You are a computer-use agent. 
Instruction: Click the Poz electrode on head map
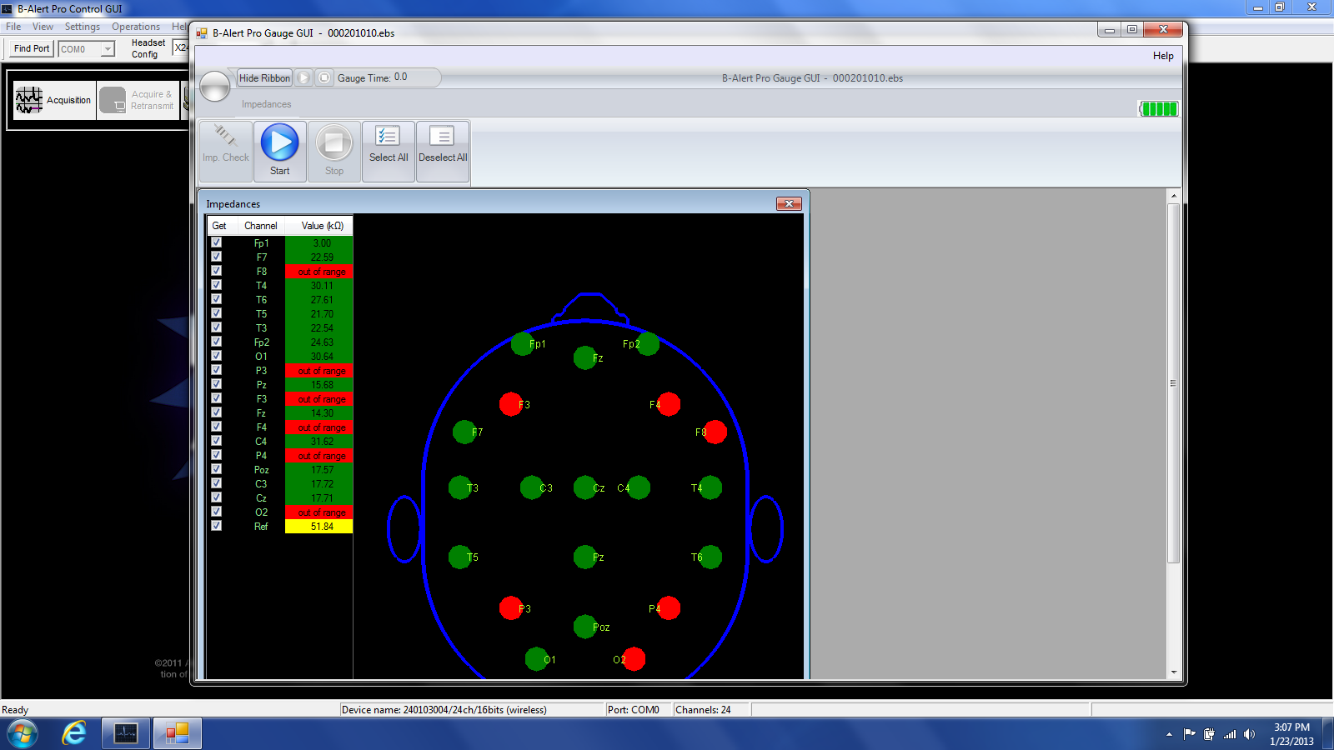[585, 627]
